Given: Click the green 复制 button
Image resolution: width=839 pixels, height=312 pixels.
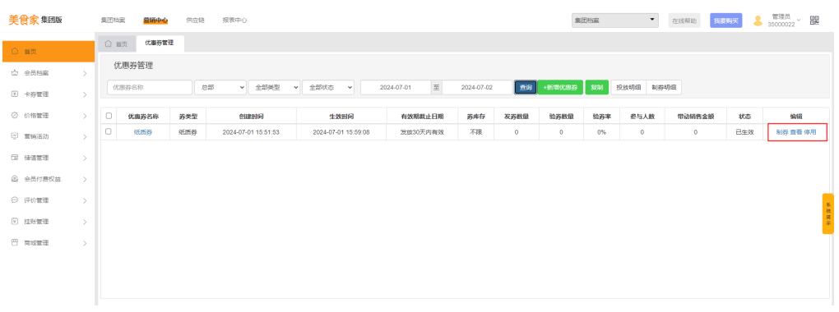Looking at the screenshot, I should point(597,88).
